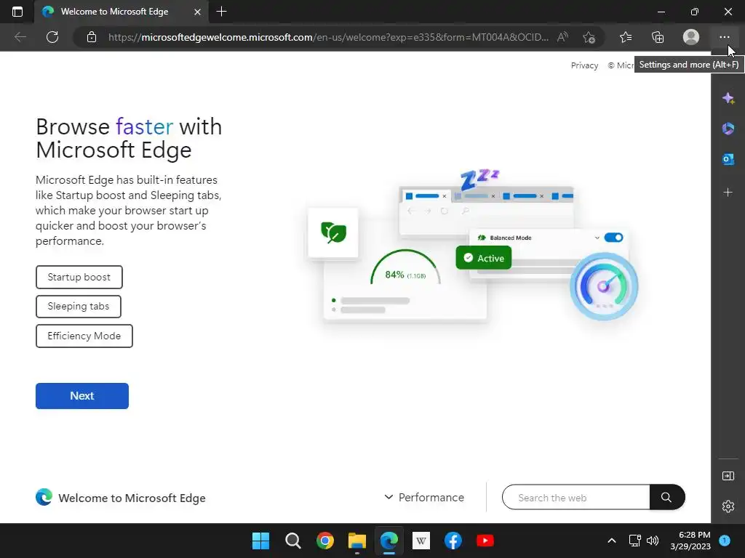This screenshot has width=745, height=558.
Task: Open a new tab with plus button
Action: tap(221, 12)
